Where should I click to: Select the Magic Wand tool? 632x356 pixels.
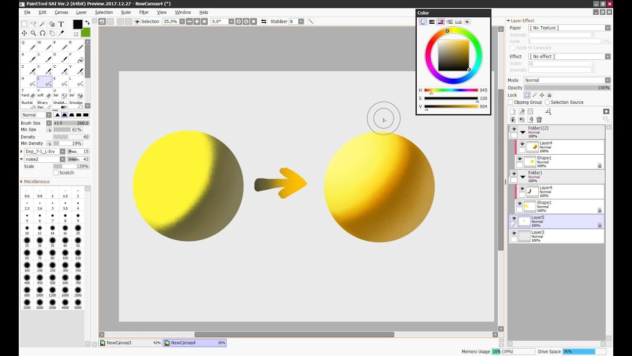[42, 24]
